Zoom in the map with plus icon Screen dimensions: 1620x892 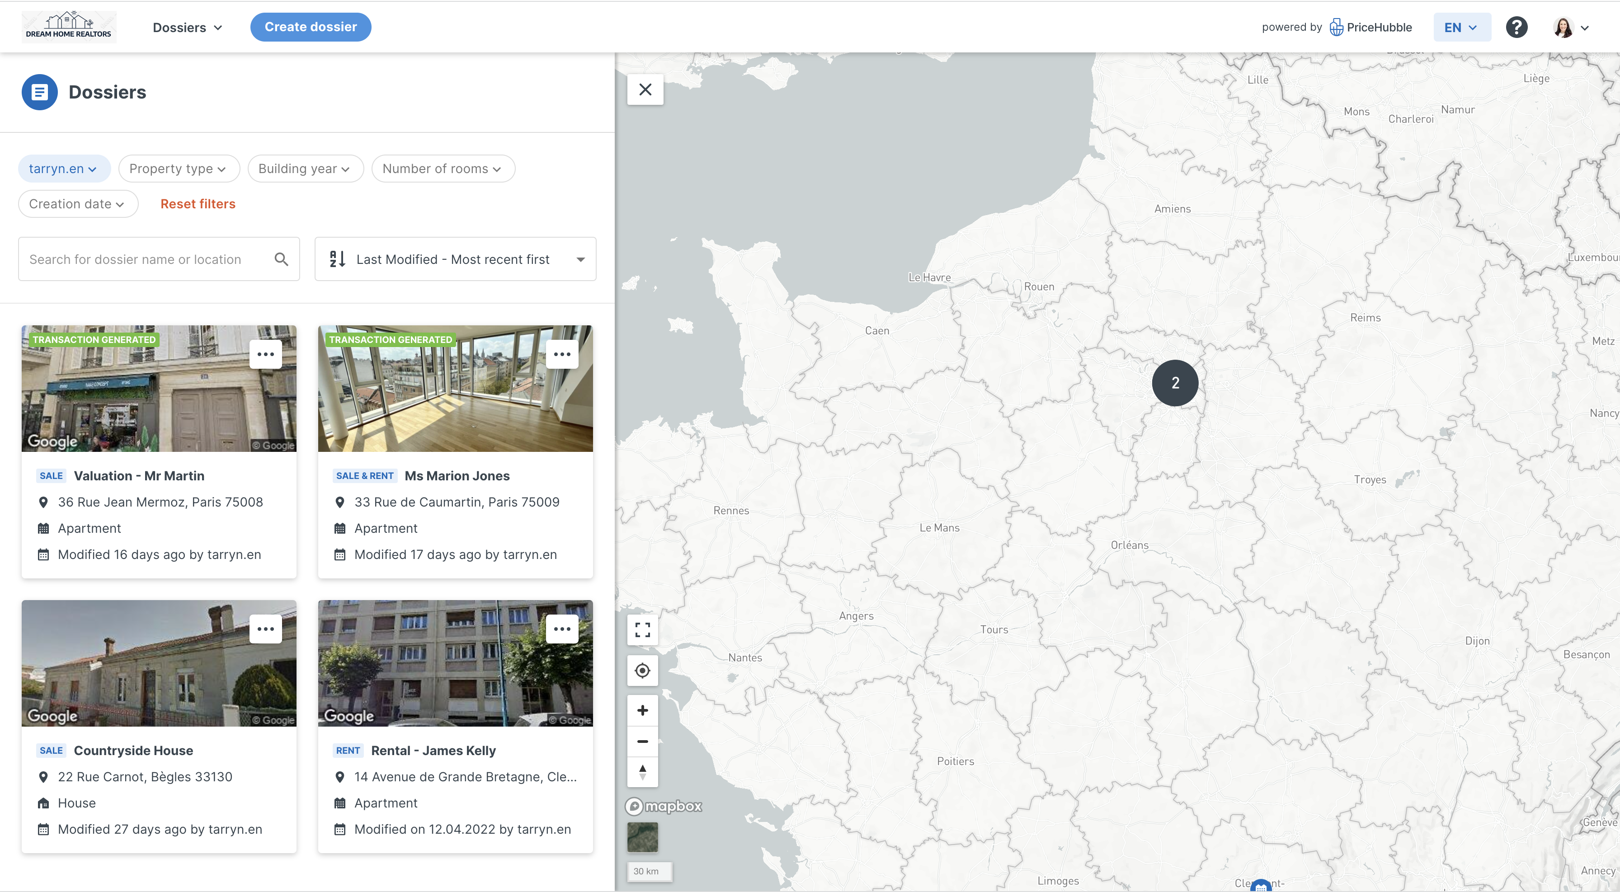pos(642,710)
